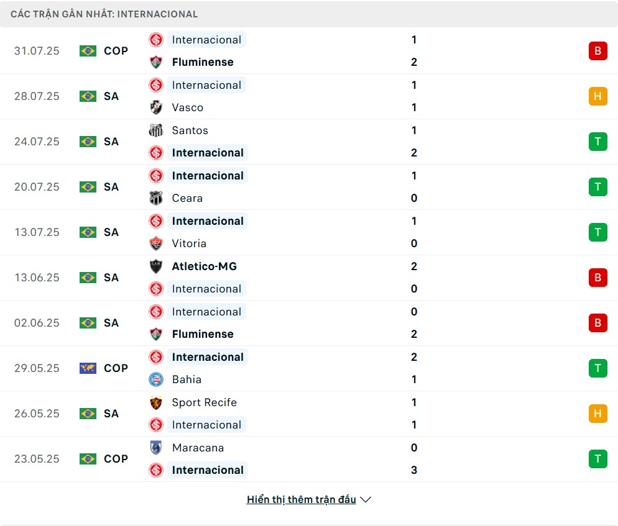Screen dimensions: 618x526
Task: Click the Vasco club crest icon
Action: click(x=155, y=107)
